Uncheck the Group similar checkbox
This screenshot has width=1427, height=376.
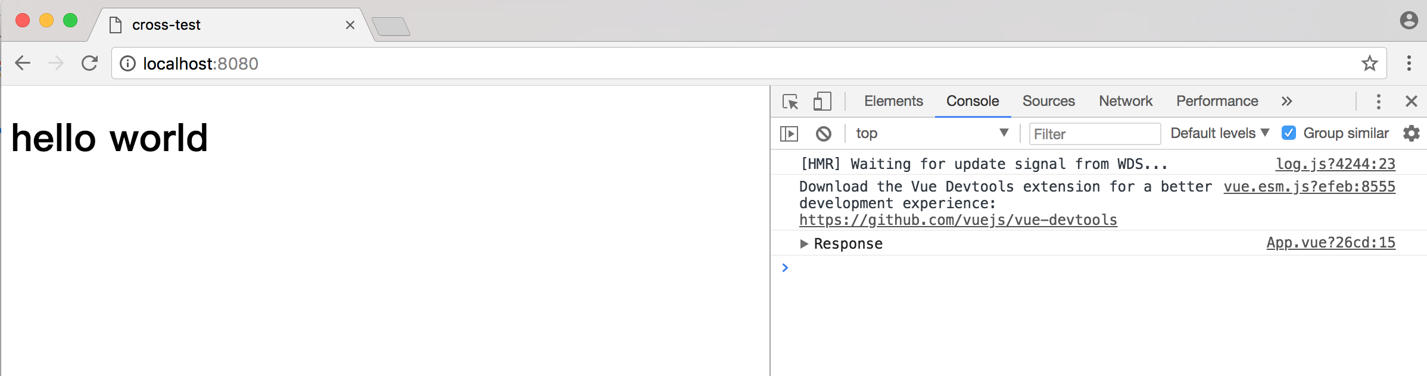pos(1289,133)
